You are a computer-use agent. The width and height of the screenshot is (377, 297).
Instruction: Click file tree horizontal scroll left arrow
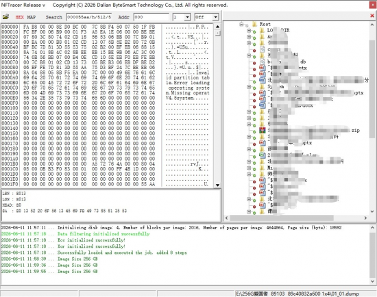point(226,218)
